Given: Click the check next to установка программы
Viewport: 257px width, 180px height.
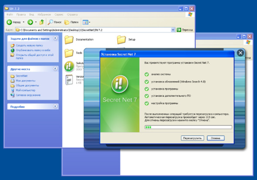Looking at the screenshot, I should pyautogui.click(x=147, y=89).
